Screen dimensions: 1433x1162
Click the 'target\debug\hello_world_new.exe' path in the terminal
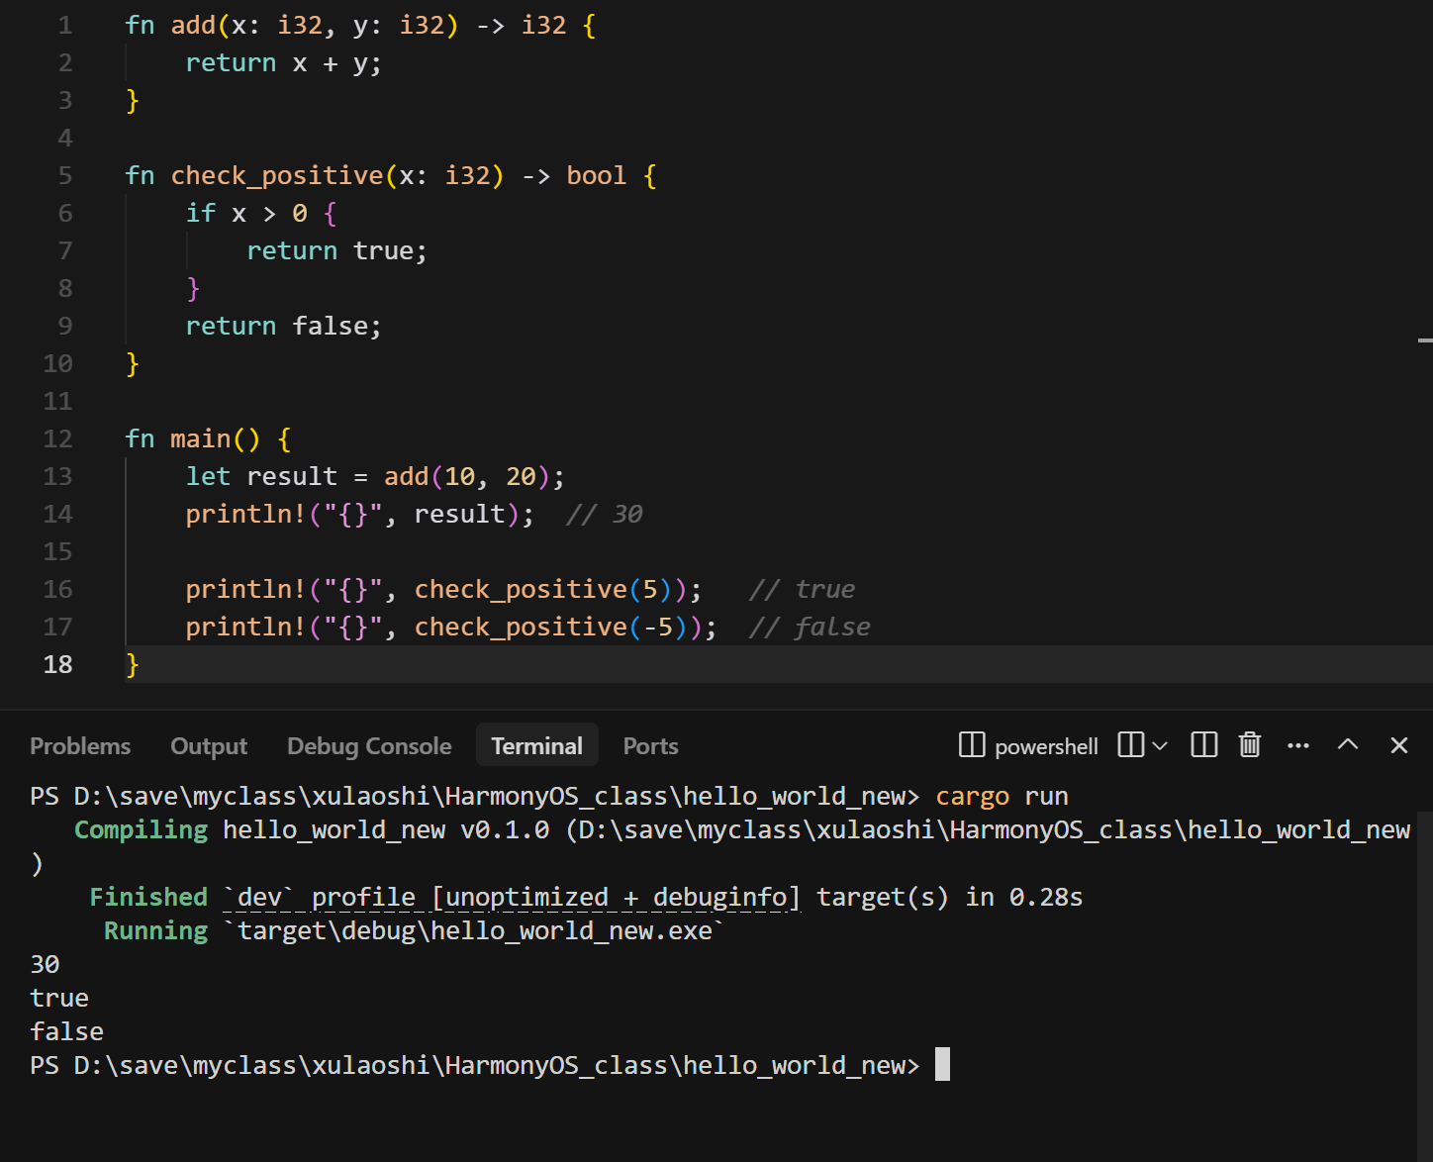[475, 930]
